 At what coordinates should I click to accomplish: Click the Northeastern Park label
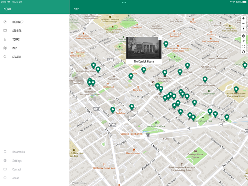[156, 126]
